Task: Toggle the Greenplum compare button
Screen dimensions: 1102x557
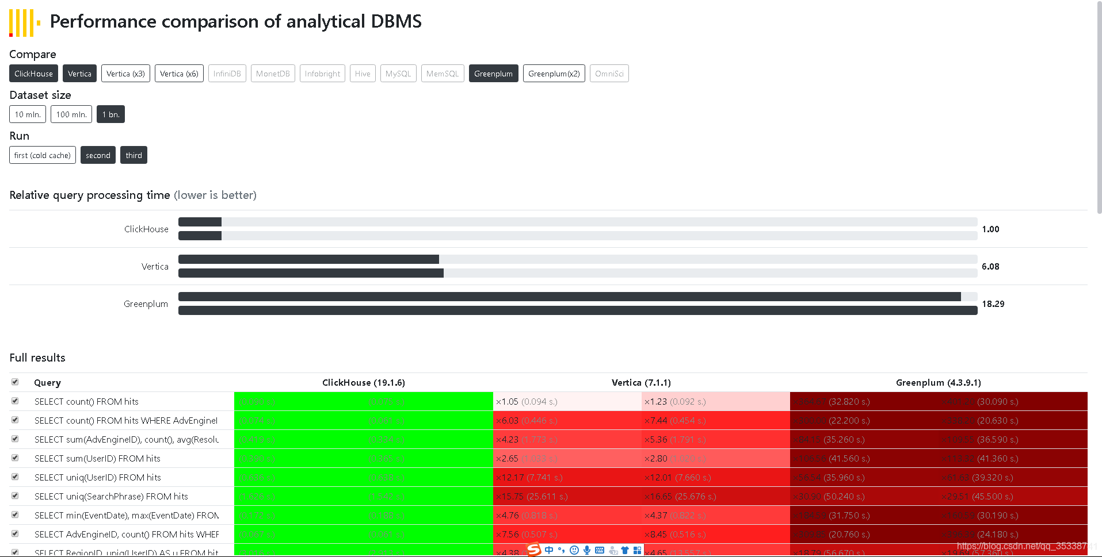Action: (494, 74)
